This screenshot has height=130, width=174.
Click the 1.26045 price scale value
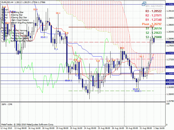pos(170,94)
